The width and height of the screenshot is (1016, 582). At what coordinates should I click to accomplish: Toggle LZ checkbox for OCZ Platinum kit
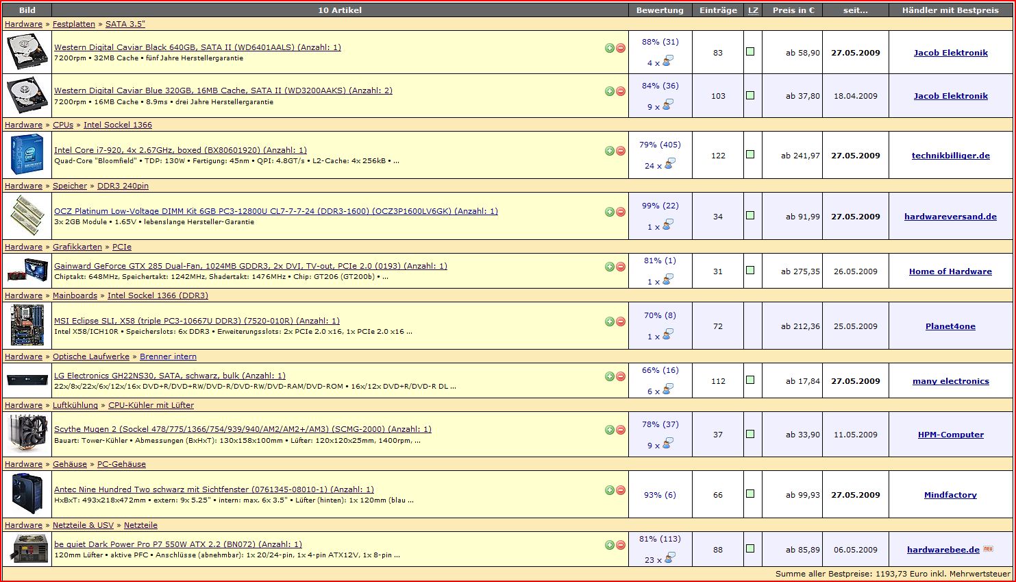click(750, 215)
